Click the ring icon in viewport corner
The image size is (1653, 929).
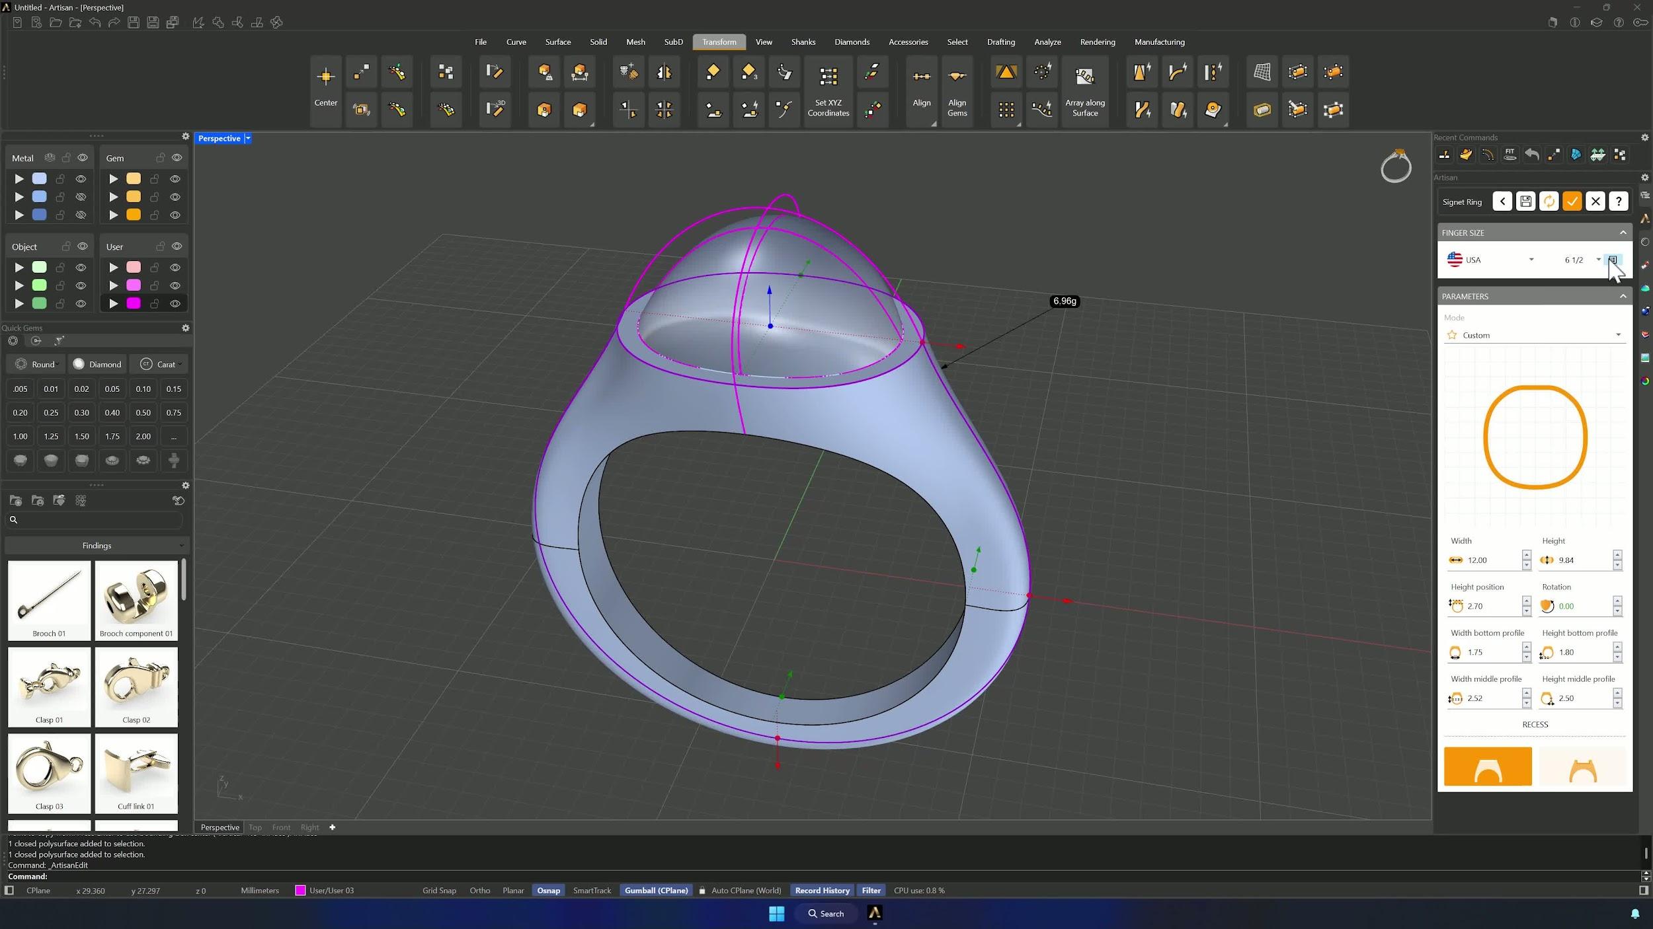[1396, 167]
